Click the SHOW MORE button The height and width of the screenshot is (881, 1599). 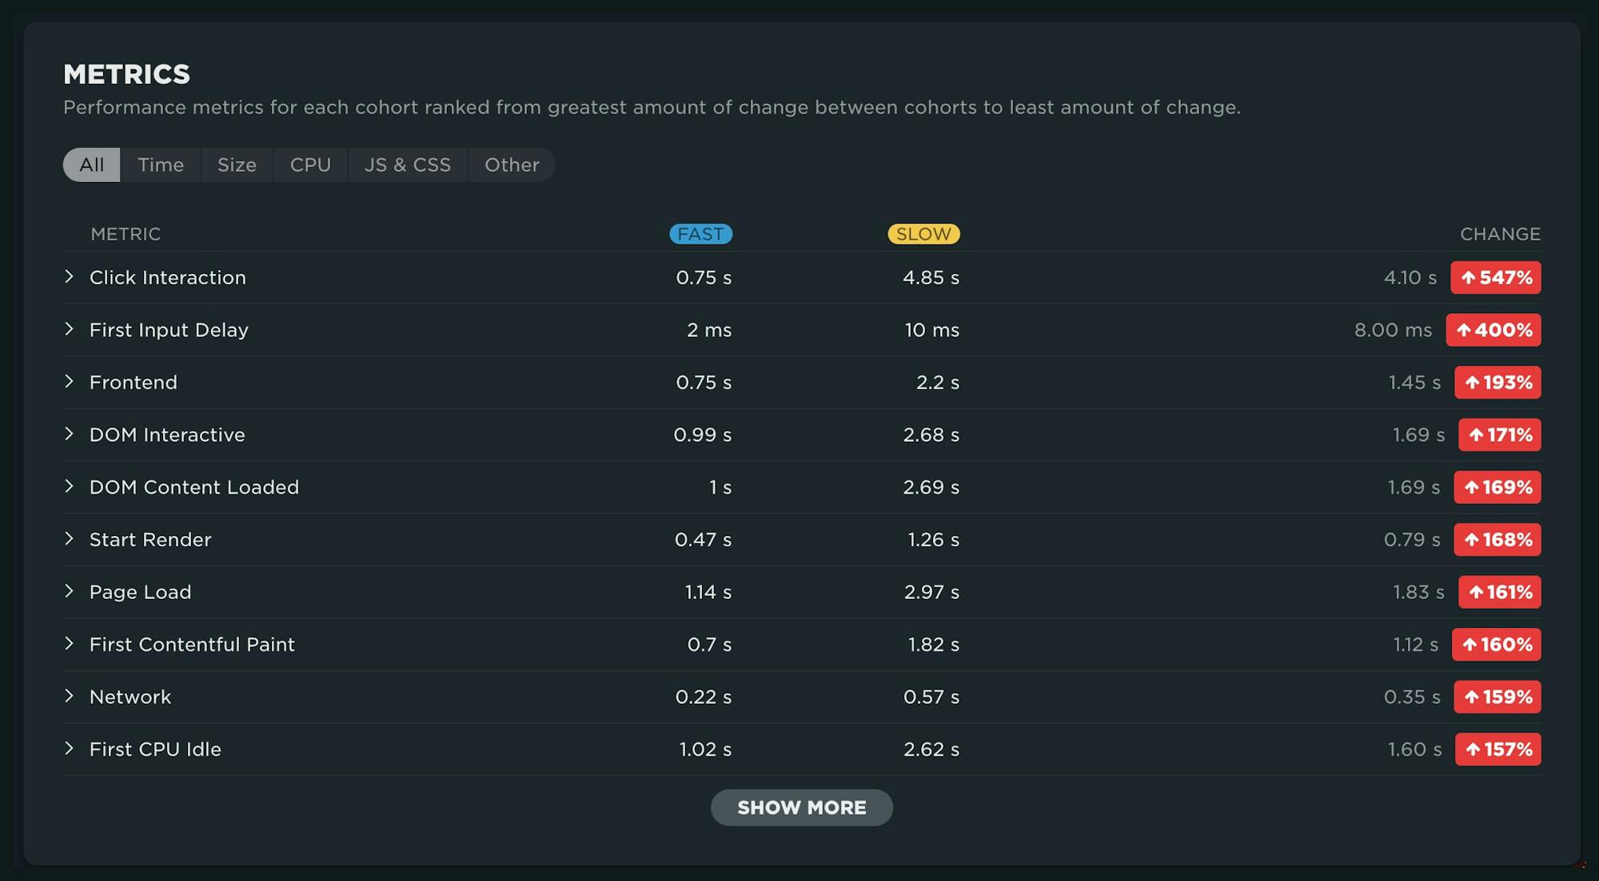pyautogui.click(x=802, y=808)
